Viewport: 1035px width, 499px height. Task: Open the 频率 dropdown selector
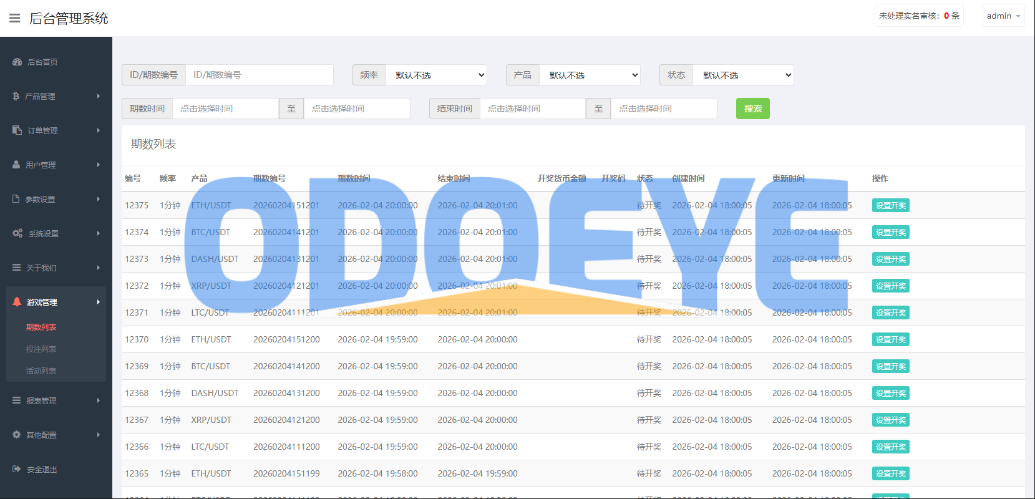(x=436, y=75)
